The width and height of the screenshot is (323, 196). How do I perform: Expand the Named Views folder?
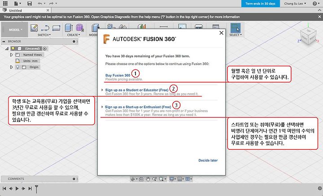pos(11,55)
